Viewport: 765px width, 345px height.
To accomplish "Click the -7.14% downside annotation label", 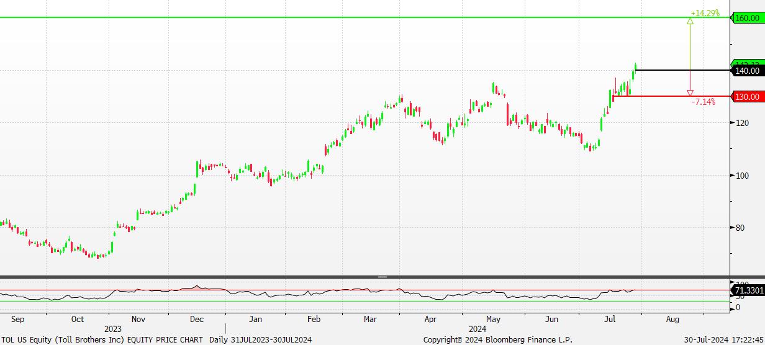I will (703, 102).
